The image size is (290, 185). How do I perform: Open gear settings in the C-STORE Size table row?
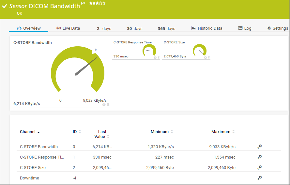click(259, 167)
